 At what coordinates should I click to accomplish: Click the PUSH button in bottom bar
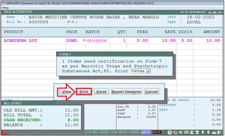[x=135, y=132]
